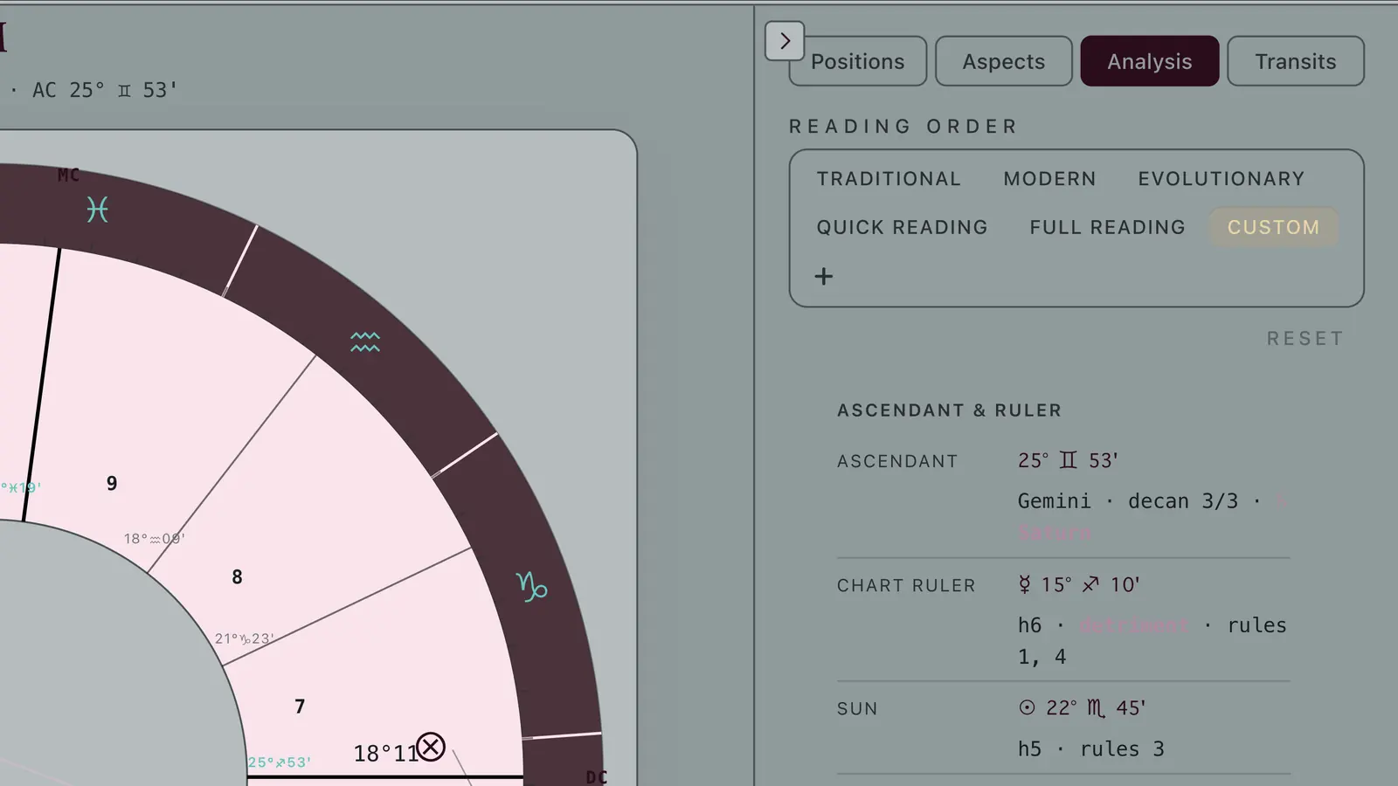Select Evolutionary reading order
The image size is (1398, 786).
pos(1221,179)
